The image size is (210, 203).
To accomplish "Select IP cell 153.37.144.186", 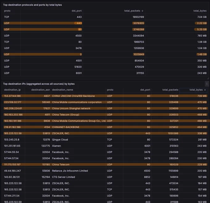I will pyautogui.click(x=12, y=96).
